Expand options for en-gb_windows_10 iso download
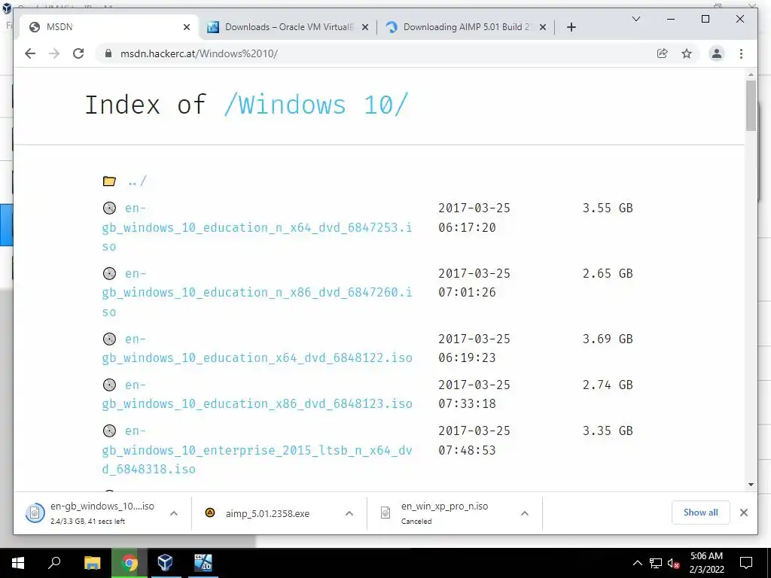Viewport: 771px width, 578px height. [174, 513]
